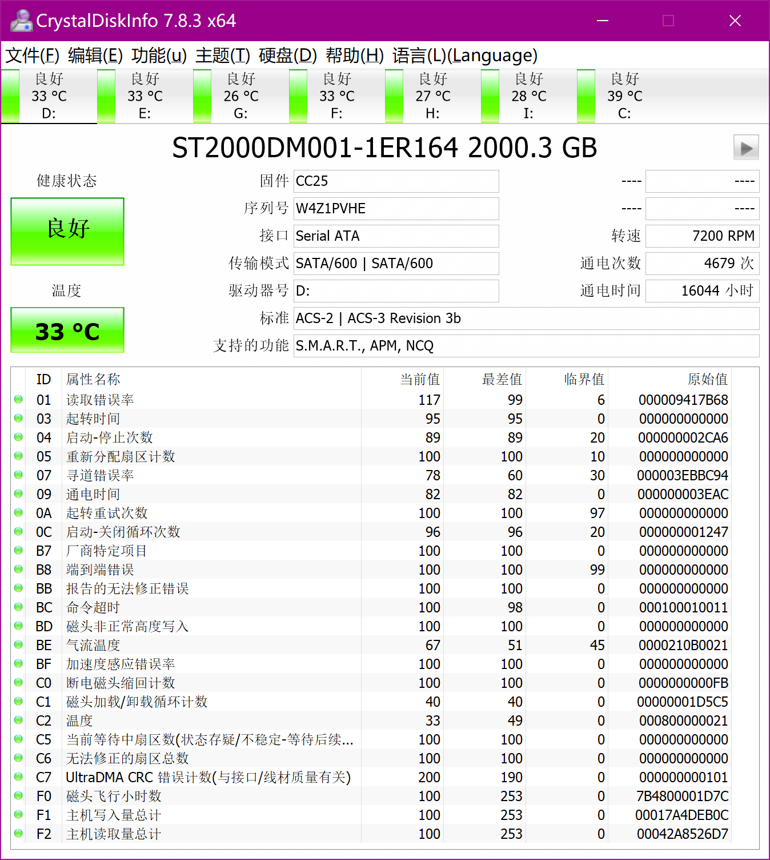Click raw value 000009417B68
The width and height of the screenshot is (770, 860).
point(683,400)
